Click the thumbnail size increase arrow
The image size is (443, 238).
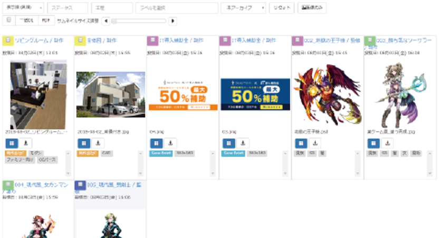pos(173,21)
